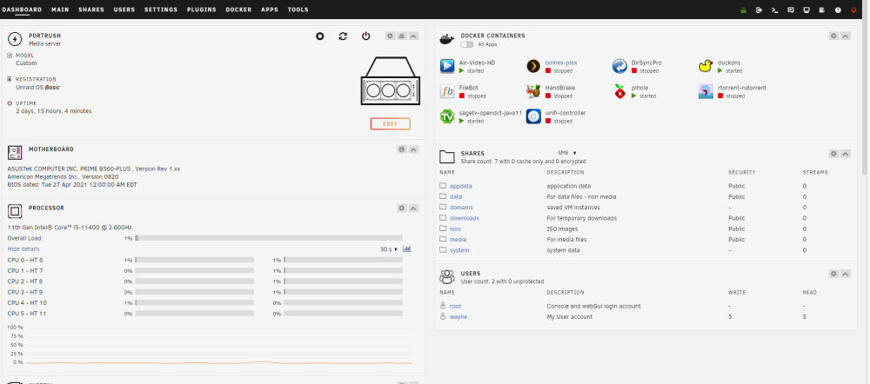Viewport: 870px width, 384px height.
Task: Open the Docker Containers panel settings gear
Action: coord(833,36)
